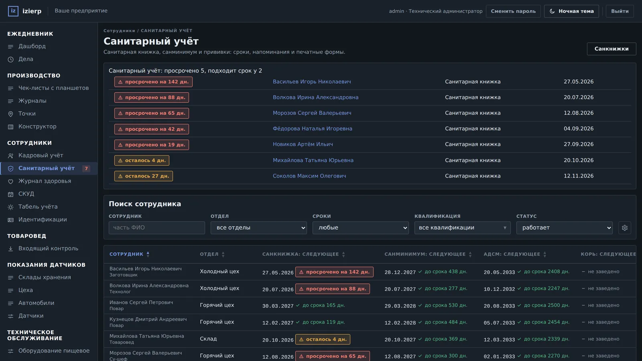Viewport: 642px width, 361px height.
Task: Click the izierp logo icon
Action: [x=13, y=11]
